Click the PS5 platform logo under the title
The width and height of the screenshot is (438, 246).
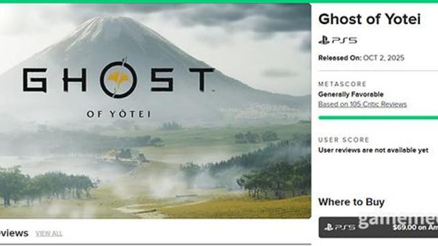click(x=337, y=40)
